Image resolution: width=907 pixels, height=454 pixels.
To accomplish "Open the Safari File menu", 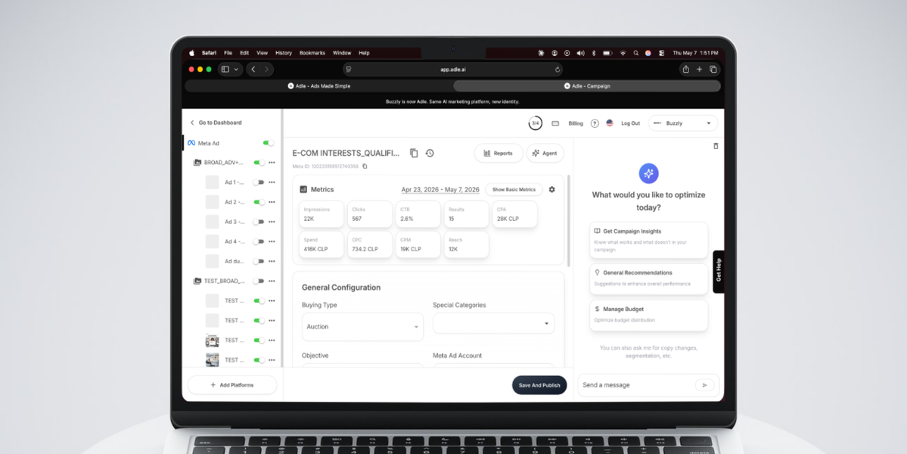I will [228, 53].
